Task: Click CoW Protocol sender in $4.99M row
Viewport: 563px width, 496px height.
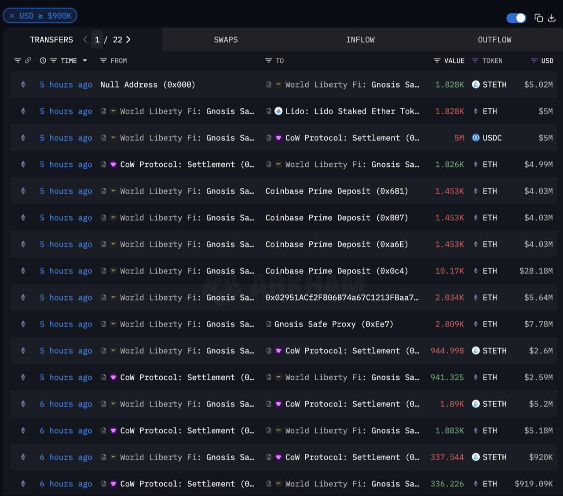Action: (x=187, y=165)
